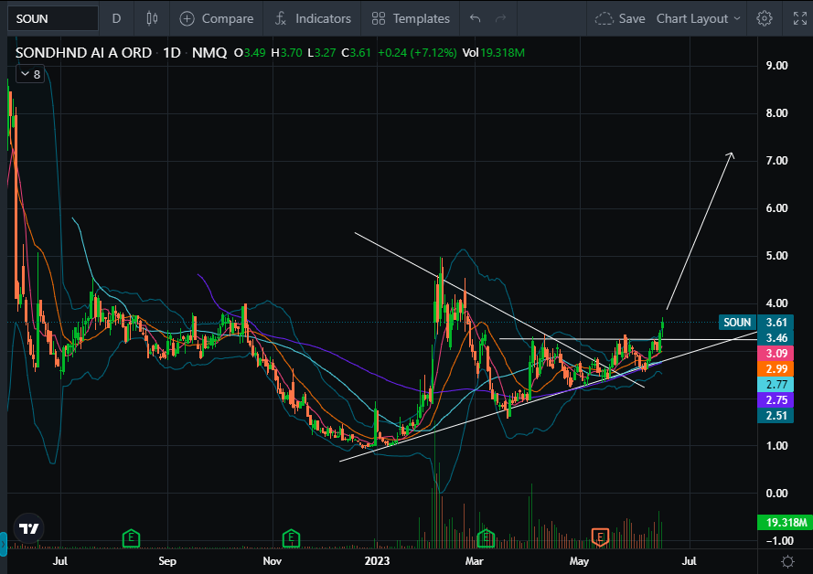Click the redo arrow
This screenshot has width=813, height=574.
click(x=501, y=18)
